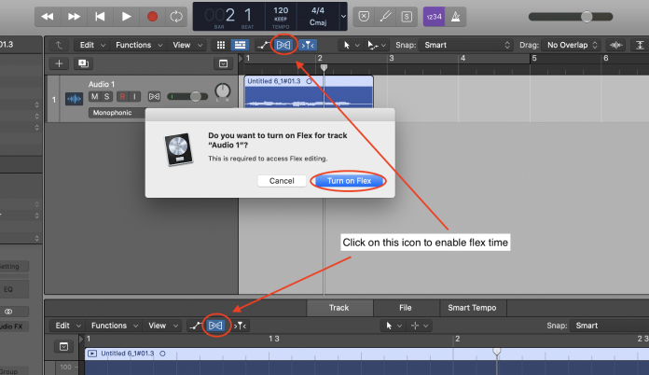Click the vertical auto zoom icon
The height and width of the screenshot is (375, 649).
click(640, 45)
